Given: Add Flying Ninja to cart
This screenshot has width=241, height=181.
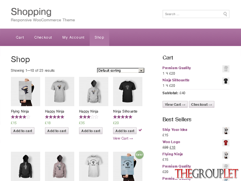Looking at the screenshot, I should point(22,131).
